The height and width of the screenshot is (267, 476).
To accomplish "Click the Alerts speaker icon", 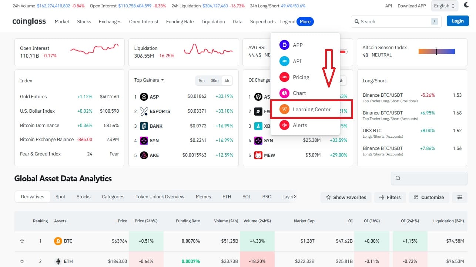I will pos(285,125).
